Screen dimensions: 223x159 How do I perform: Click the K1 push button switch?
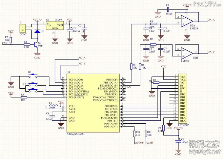[32, 76]
